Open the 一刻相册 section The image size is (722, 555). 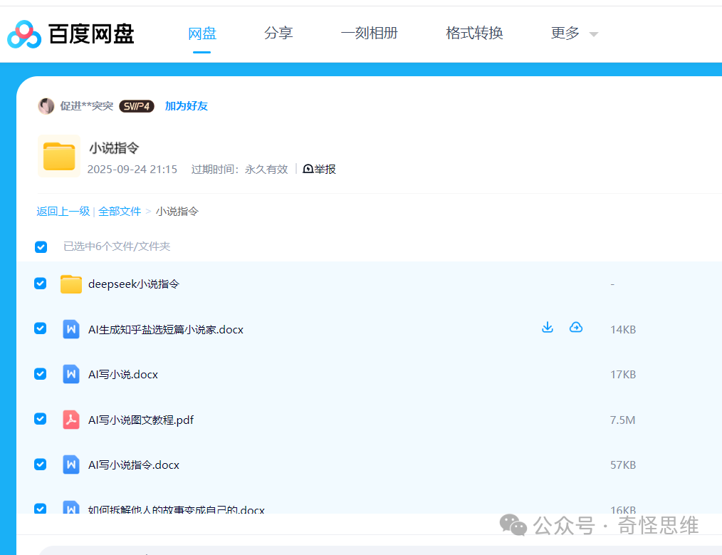pyautogui.click(x=370, y=33)
